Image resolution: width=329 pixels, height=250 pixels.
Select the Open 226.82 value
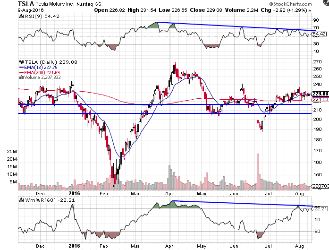110,10
